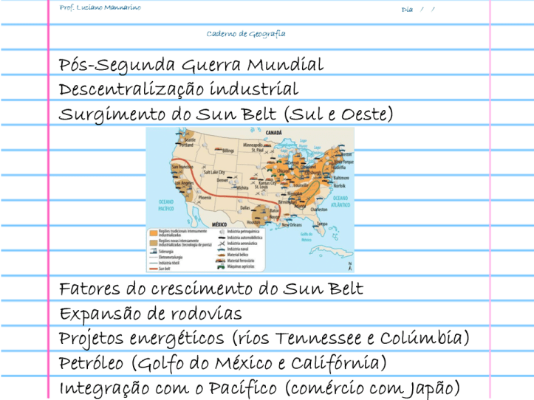Viewport: 534px width, 400px height.
Task: Click the Siderurgia legend icon
Action: point(153,251)
